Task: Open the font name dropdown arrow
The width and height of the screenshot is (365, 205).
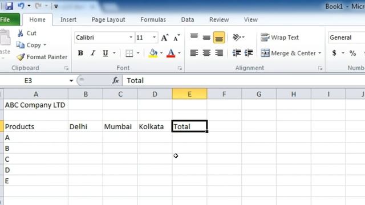Action: tap(131, 38)
